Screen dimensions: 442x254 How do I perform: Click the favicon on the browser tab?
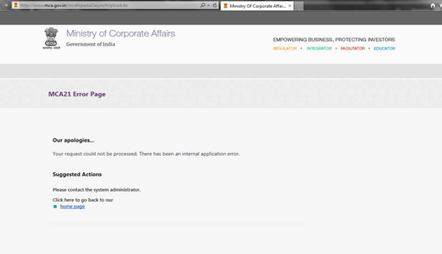pyautogui.click(x=225, y=6)
